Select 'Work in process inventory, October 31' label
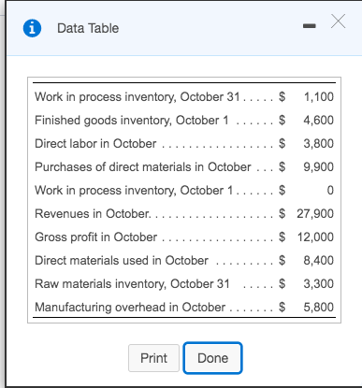Screen dimensions: 362x388 click(x=138, y=97)
